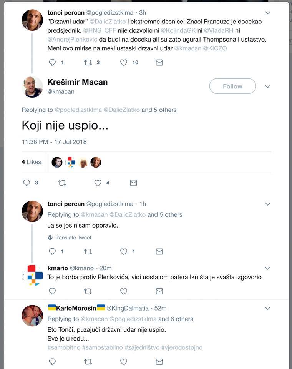The image size is (292, 369).
Task: Click Translate Tweet link
Action: click(x=73, y=238)
